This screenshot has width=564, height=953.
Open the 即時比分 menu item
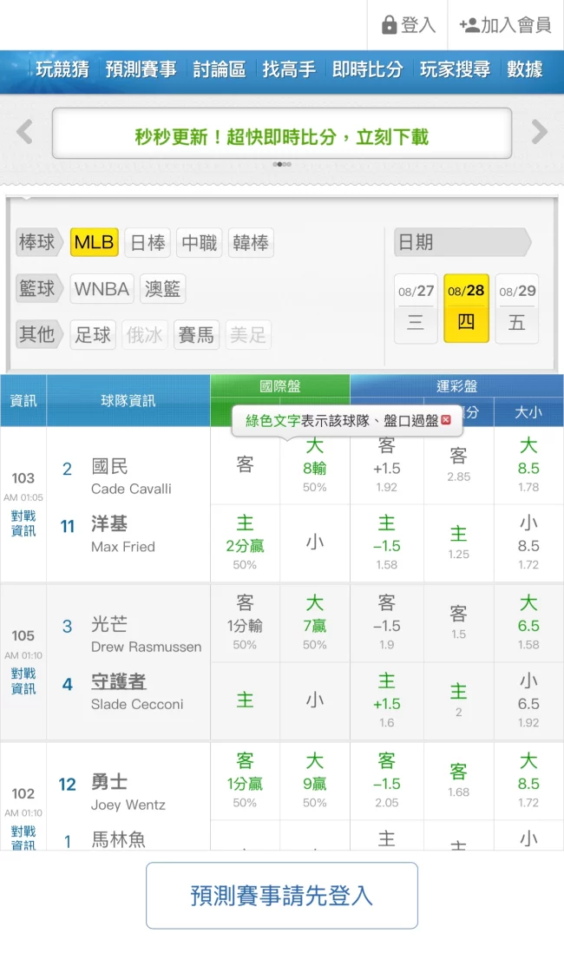(x=368, y=70)
